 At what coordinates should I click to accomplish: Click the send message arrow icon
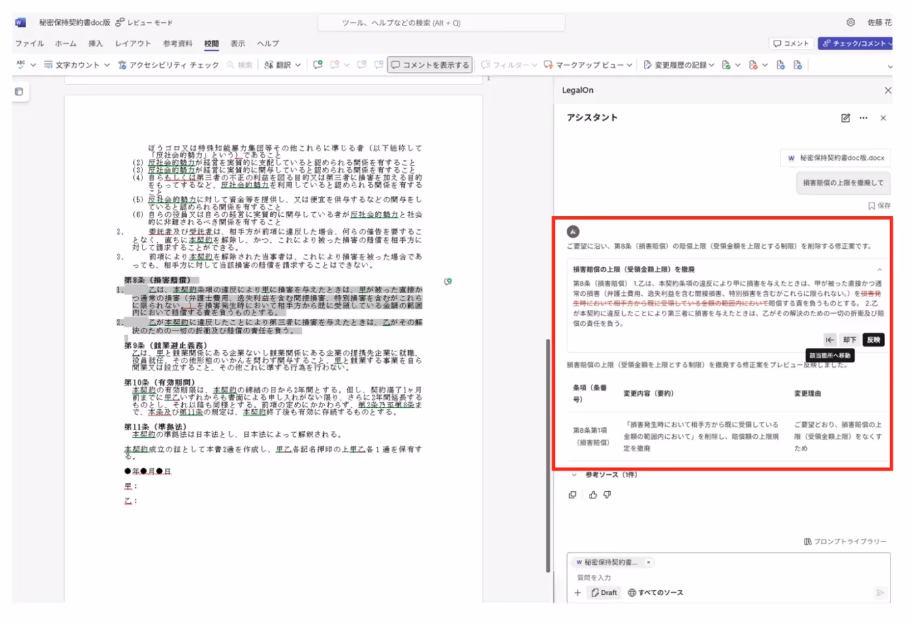879,593
